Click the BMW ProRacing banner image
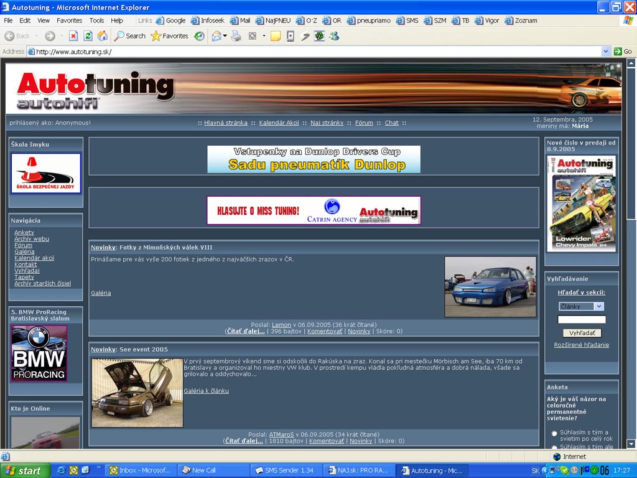This screenshot has height=478, width=637. [39, 354]
